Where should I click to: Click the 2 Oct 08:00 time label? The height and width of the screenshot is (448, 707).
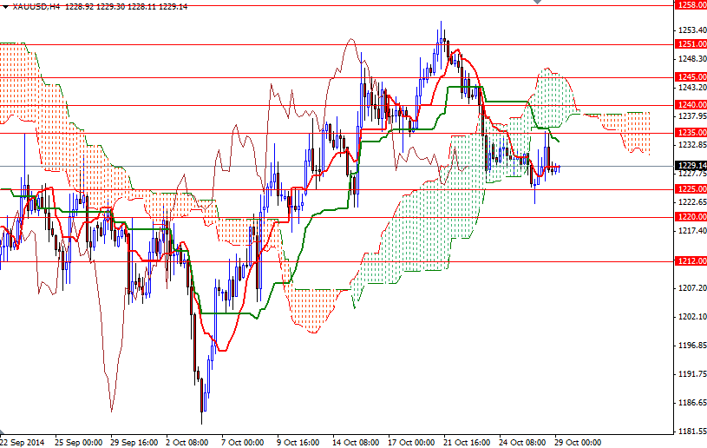click(x=187, y=441)
